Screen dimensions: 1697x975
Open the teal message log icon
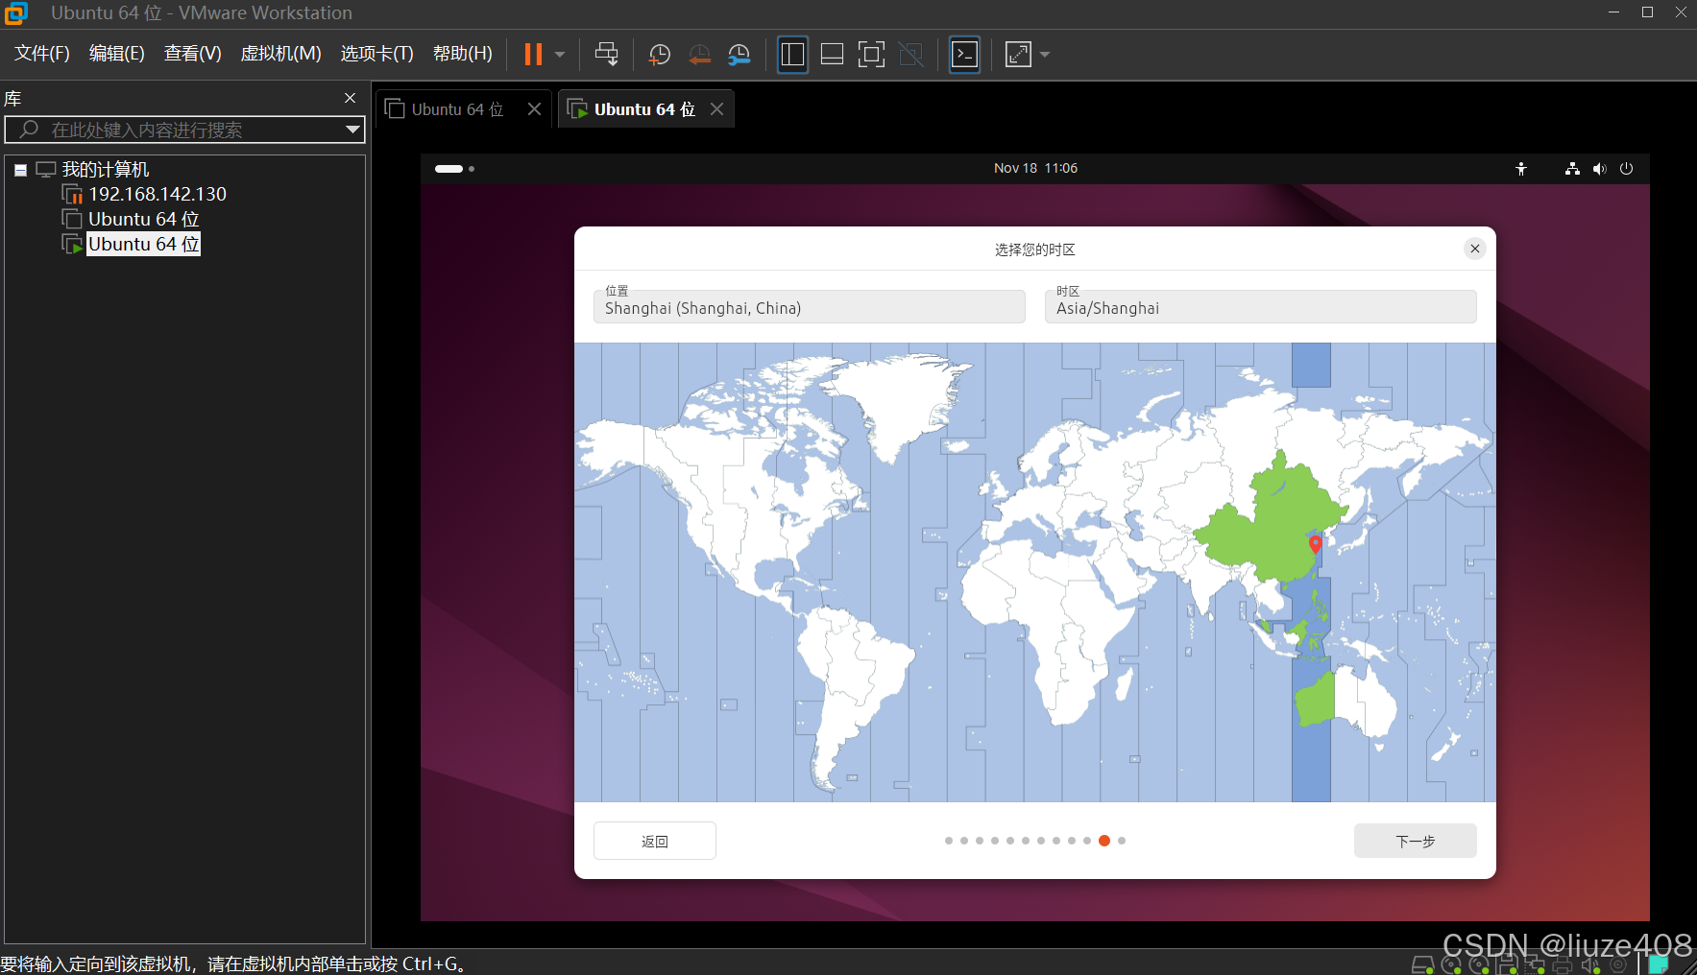(x=1659, y=965)
